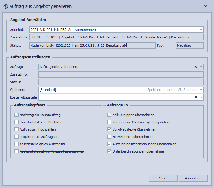Enable Auftragsnr. hochzählen checkbox
This screenshot has height=188, width=214.
[x=17, y=129]
